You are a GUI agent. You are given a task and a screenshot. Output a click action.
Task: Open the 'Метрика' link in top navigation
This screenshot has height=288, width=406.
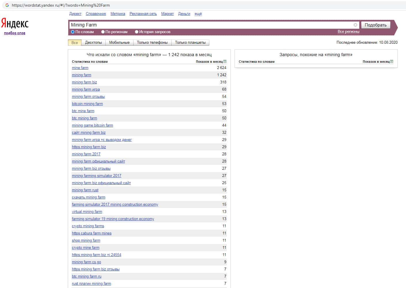click(x=118, y=14)
